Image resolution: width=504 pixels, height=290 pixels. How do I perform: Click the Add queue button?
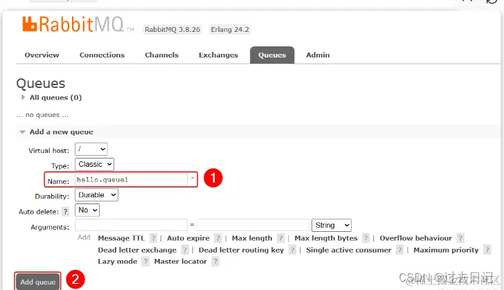[38, 282]
